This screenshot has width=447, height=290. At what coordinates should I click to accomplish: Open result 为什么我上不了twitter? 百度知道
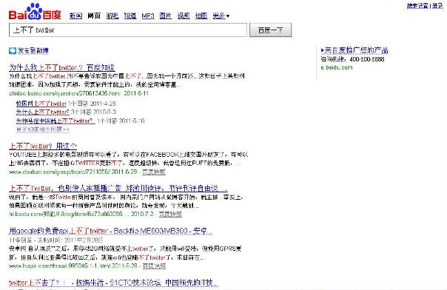click(62, 67)
